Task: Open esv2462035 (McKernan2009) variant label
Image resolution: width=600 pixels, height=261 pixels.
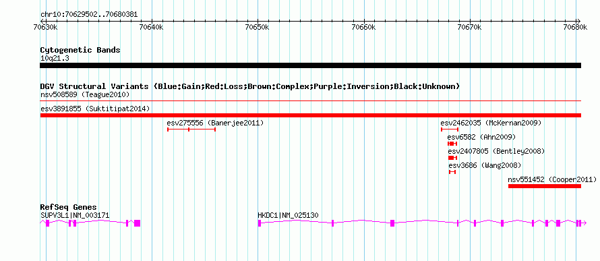Action: (x=491, y=123)
